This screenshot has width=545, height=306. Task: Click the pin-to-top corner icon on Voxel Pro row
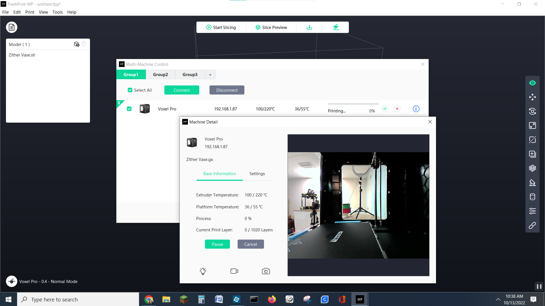coord(120,103)
